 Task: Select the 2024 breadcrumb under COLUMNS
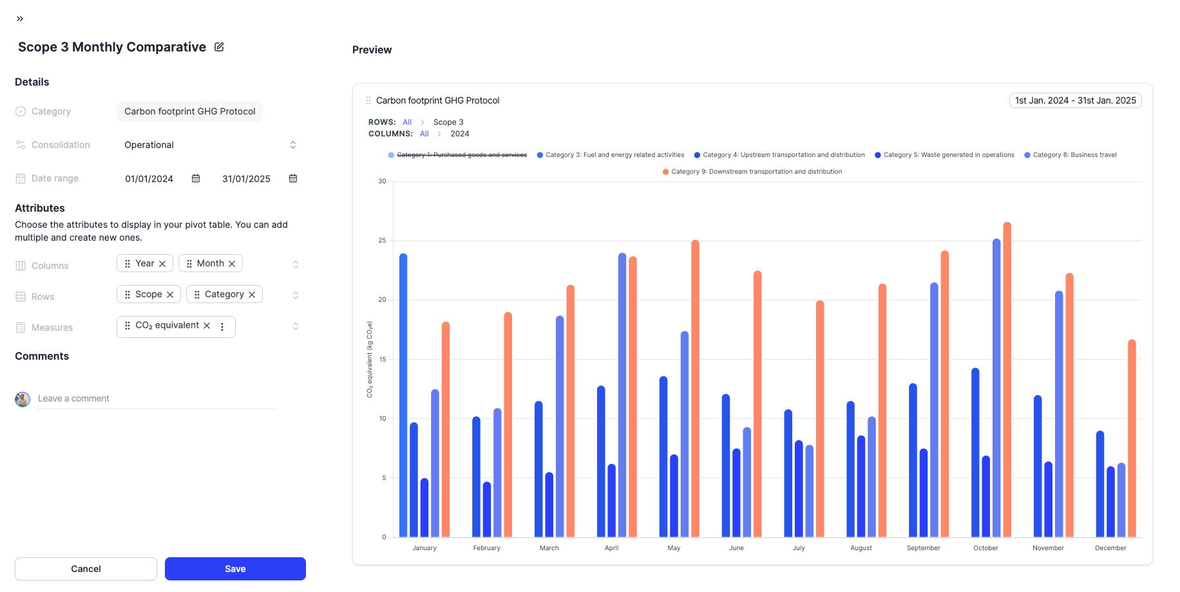coord(460,133)
